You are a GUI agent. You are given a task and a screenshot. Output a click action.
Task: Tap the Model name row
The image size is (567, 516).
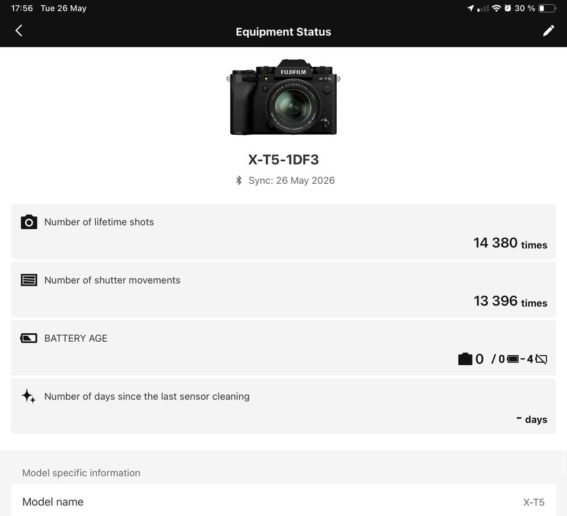pyautogui.click(x=283, y=502)
